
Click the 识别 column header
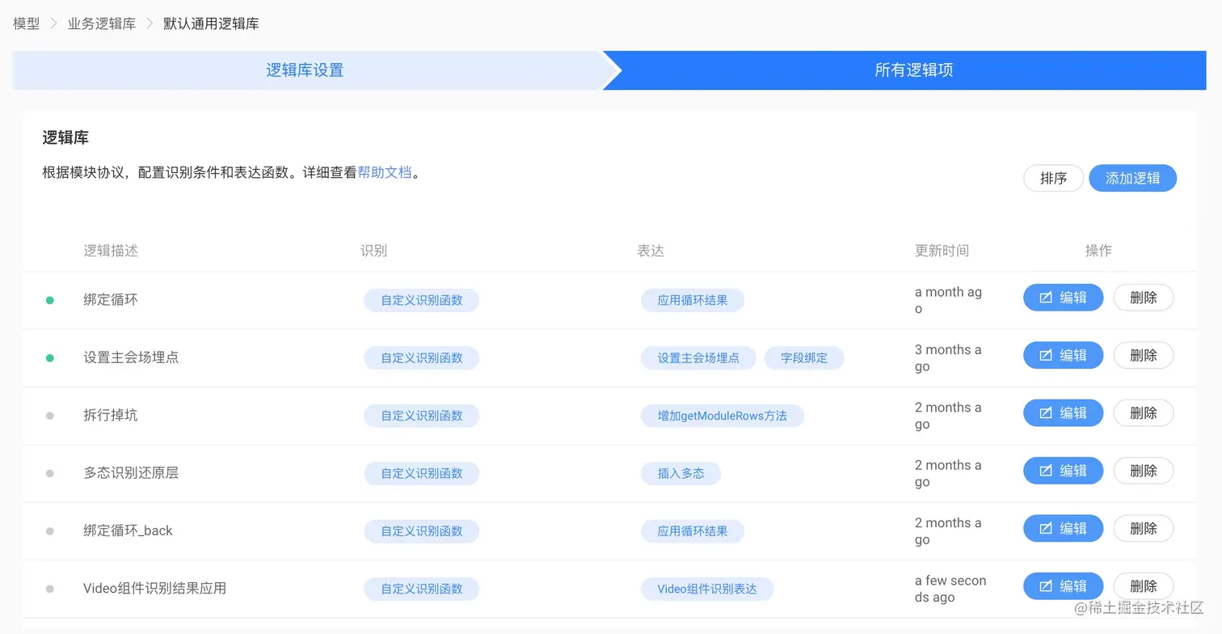click(x=373, y=251)
